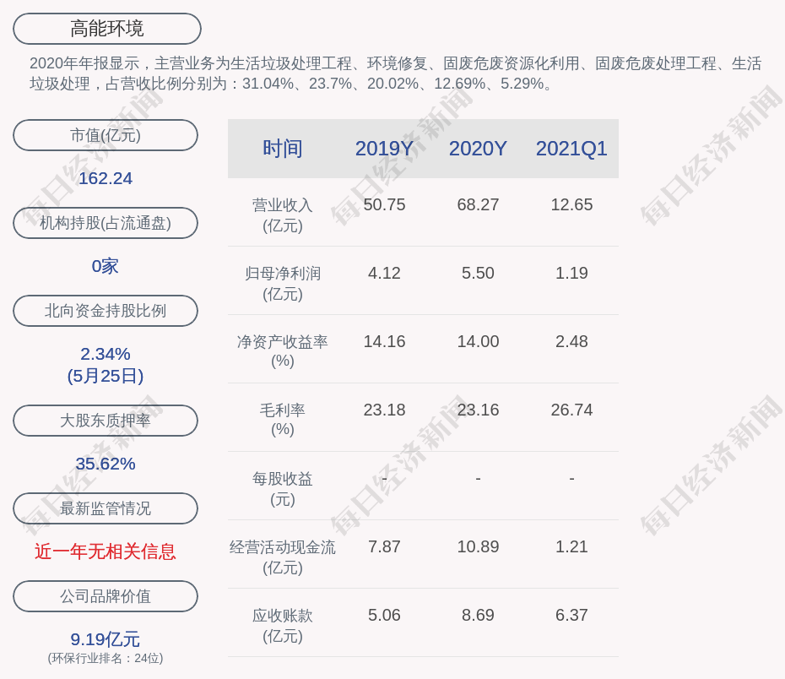Select net profit value 4.12
This screenshot has width=785, height=679.
pos(384,273)
